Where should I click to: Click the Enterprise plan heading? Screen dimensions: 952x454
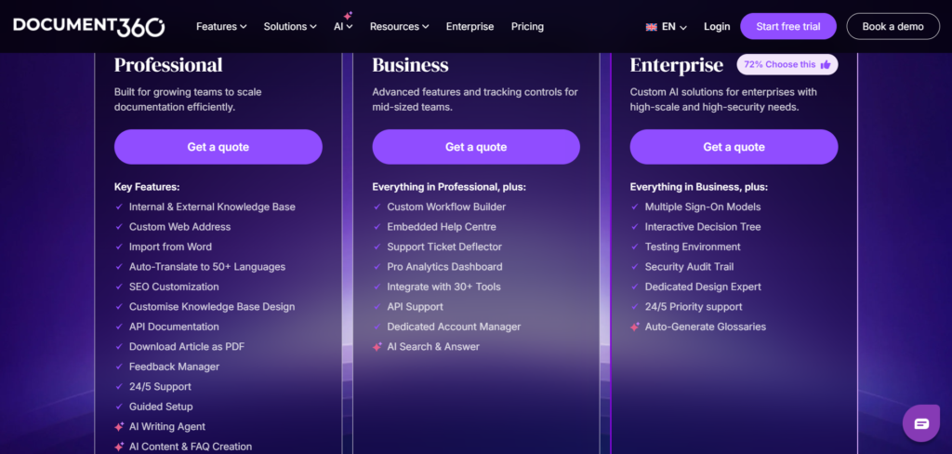coord(677,65)
